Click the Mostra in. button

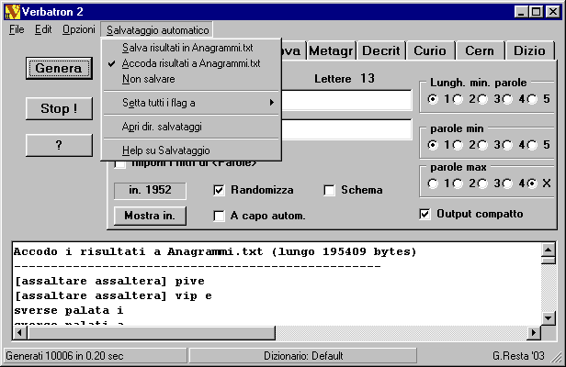coord(150,216)
